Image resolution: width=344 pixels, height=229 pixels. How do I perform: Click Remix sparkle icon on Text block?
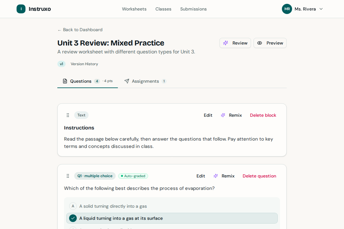pos(223,115)
